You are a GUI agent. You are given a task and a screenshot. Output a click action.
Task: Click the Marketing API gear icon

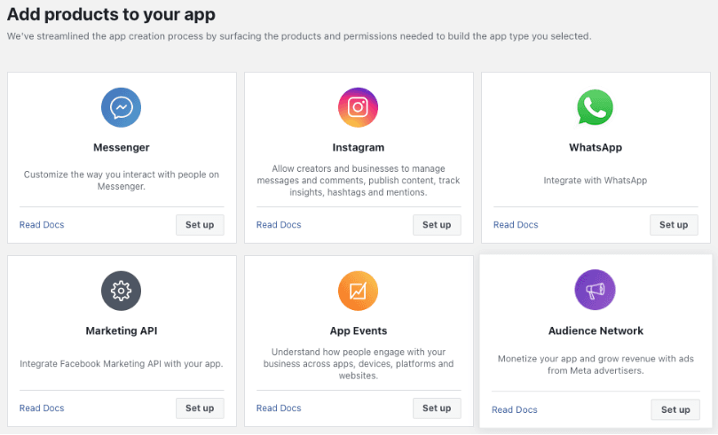pyautogui.click(x=122, y=291)
